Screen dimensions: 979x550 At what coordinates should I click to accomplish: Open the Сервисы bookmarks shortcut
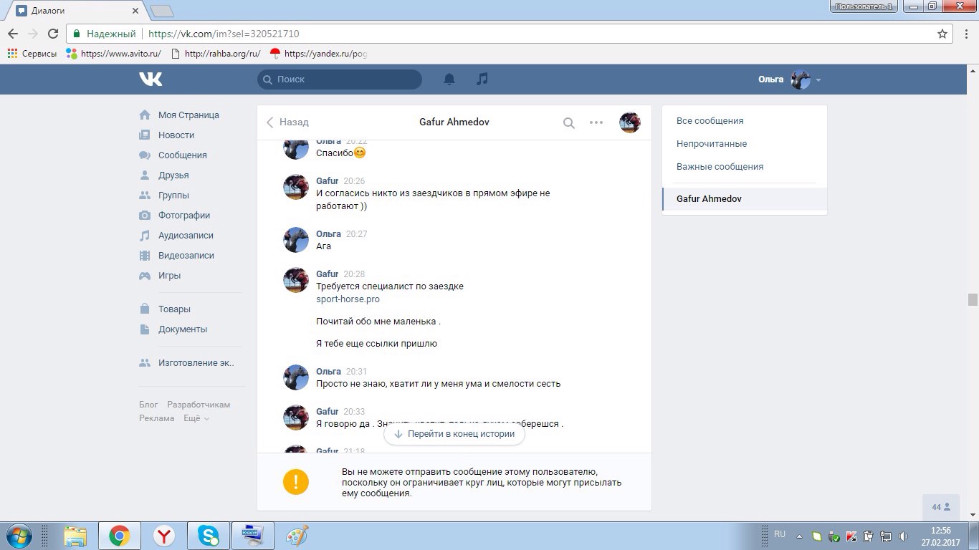[x=32, y=54]
